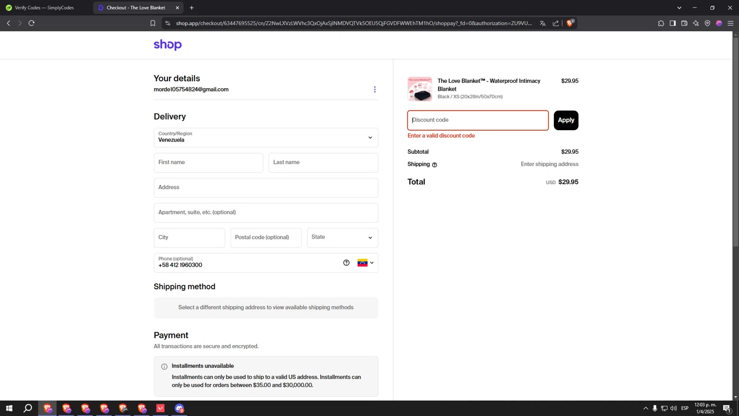Show hidden system tray icons
739x416 pixels.
point(645,408)
